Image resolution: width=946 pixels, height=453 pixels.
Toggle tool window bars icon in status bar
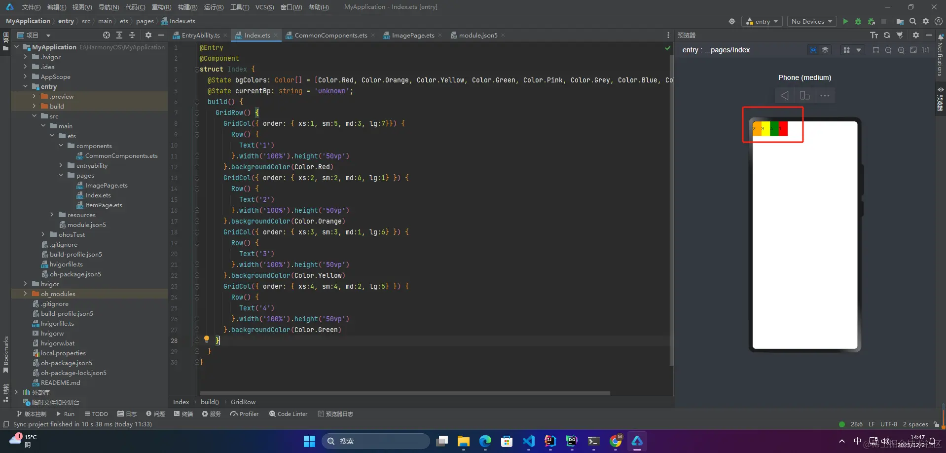click(6, 424)
